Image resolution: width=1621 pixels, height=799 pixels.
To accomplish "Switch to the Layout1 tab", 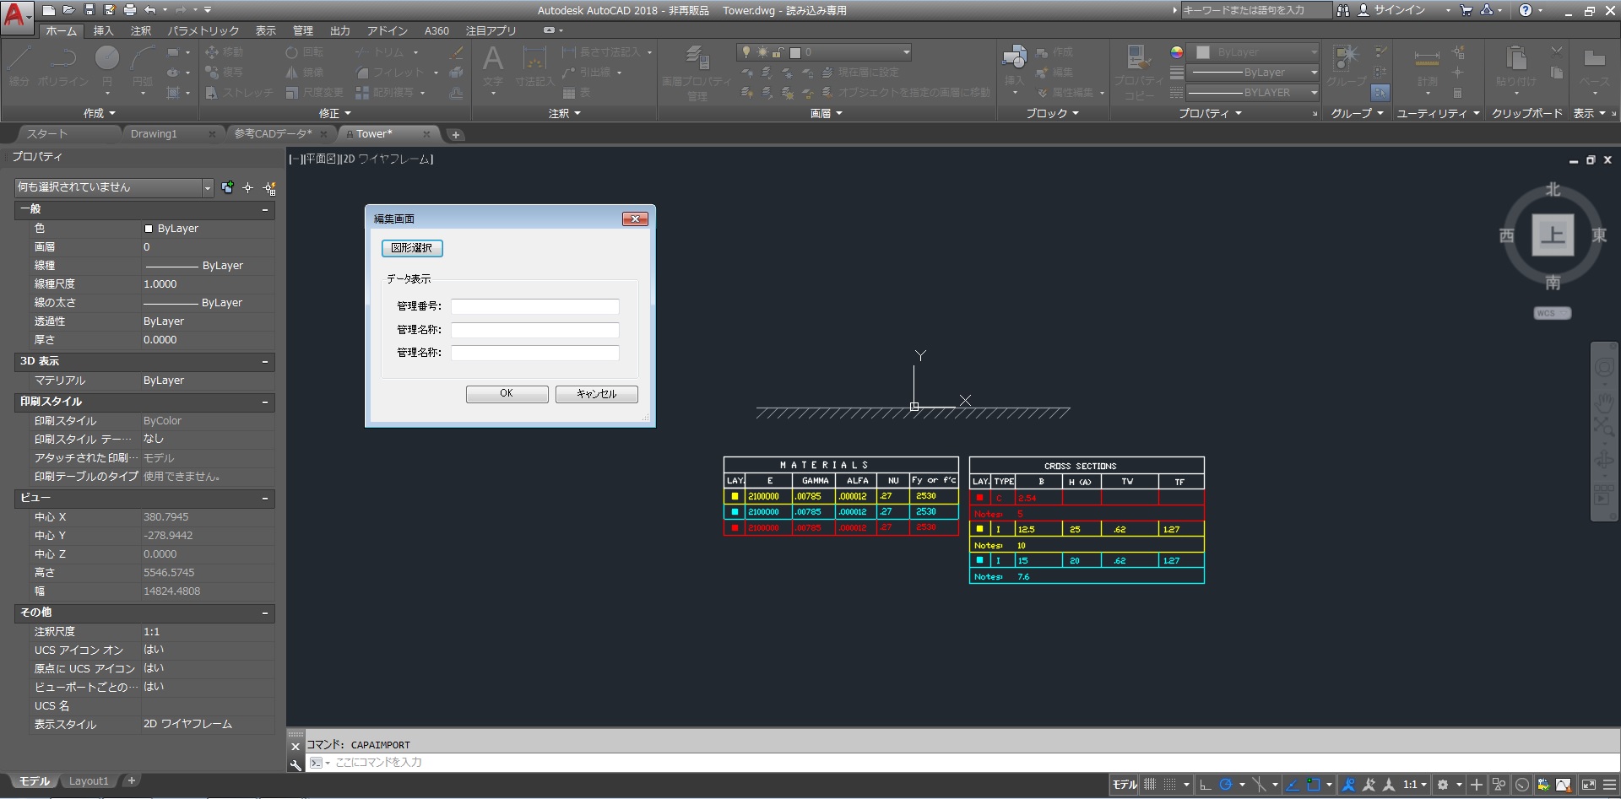I will click(89, 781).
